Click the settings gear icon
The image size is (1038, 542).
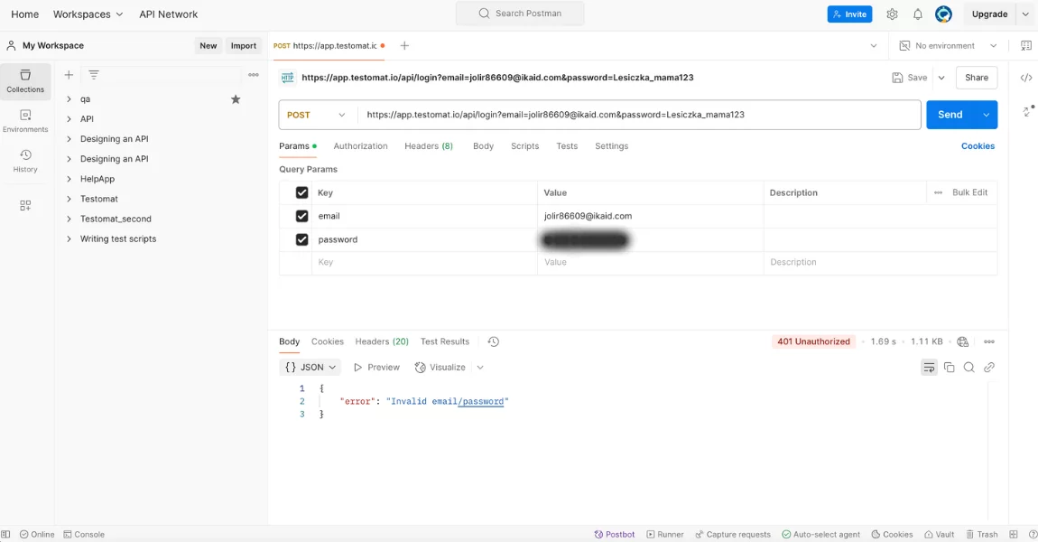pyautogui.click(x=892, y=14)
